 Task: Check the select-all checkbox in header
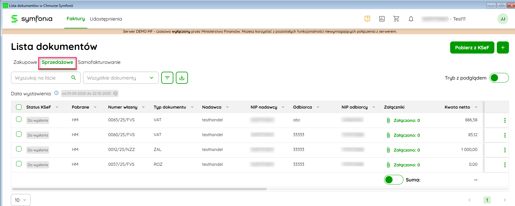(19, 107)
